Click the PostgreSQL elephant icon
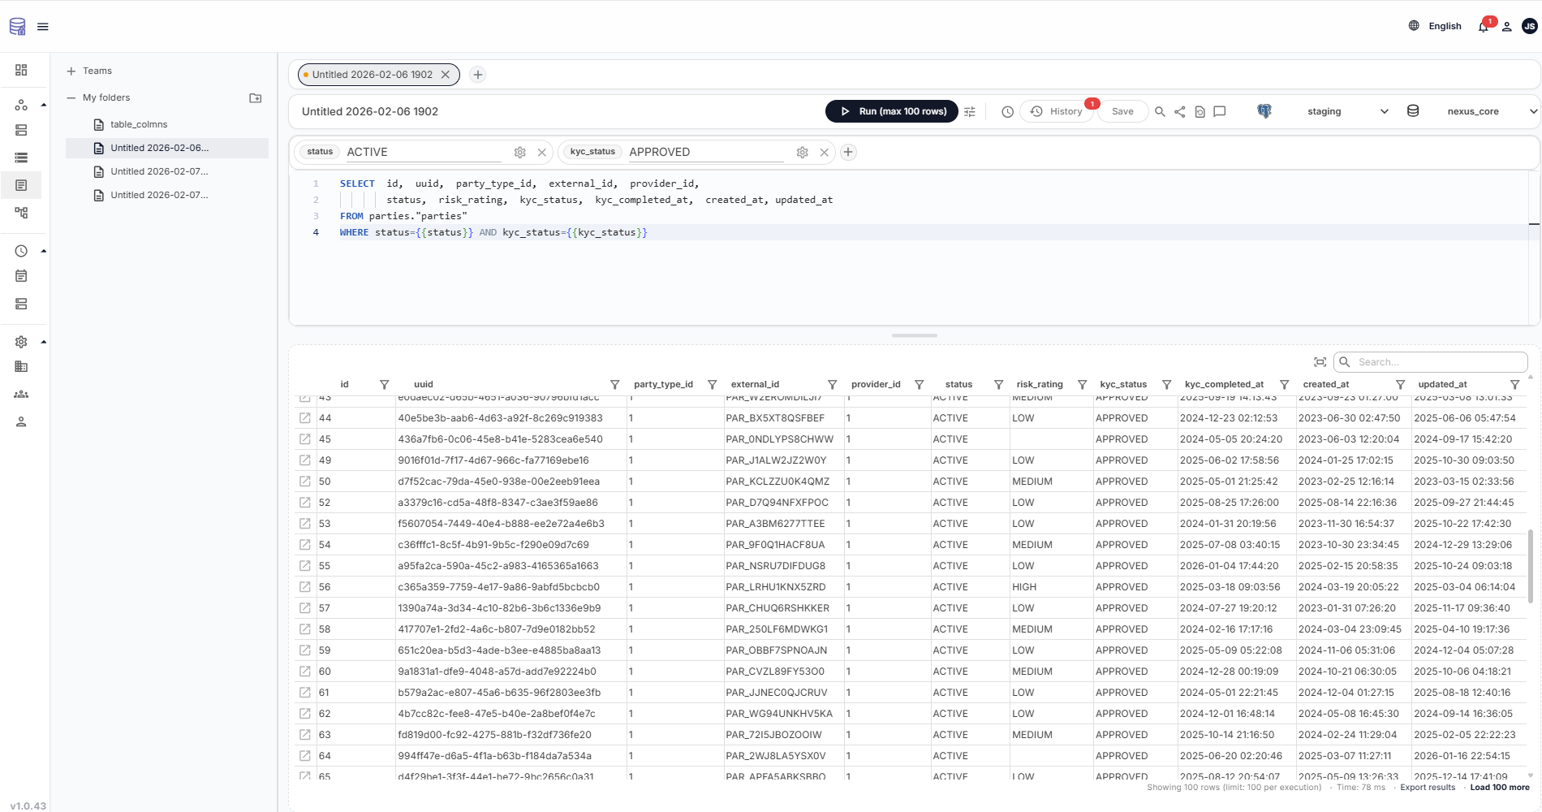This screenshot has height=812, width=1542. [x=1264, y=111]
